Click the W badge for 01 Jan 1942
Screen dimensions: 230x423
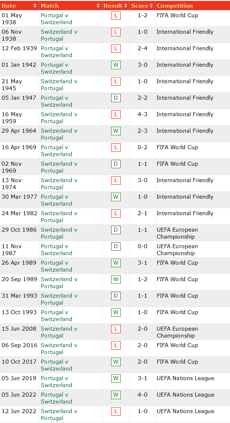(116, 65)
